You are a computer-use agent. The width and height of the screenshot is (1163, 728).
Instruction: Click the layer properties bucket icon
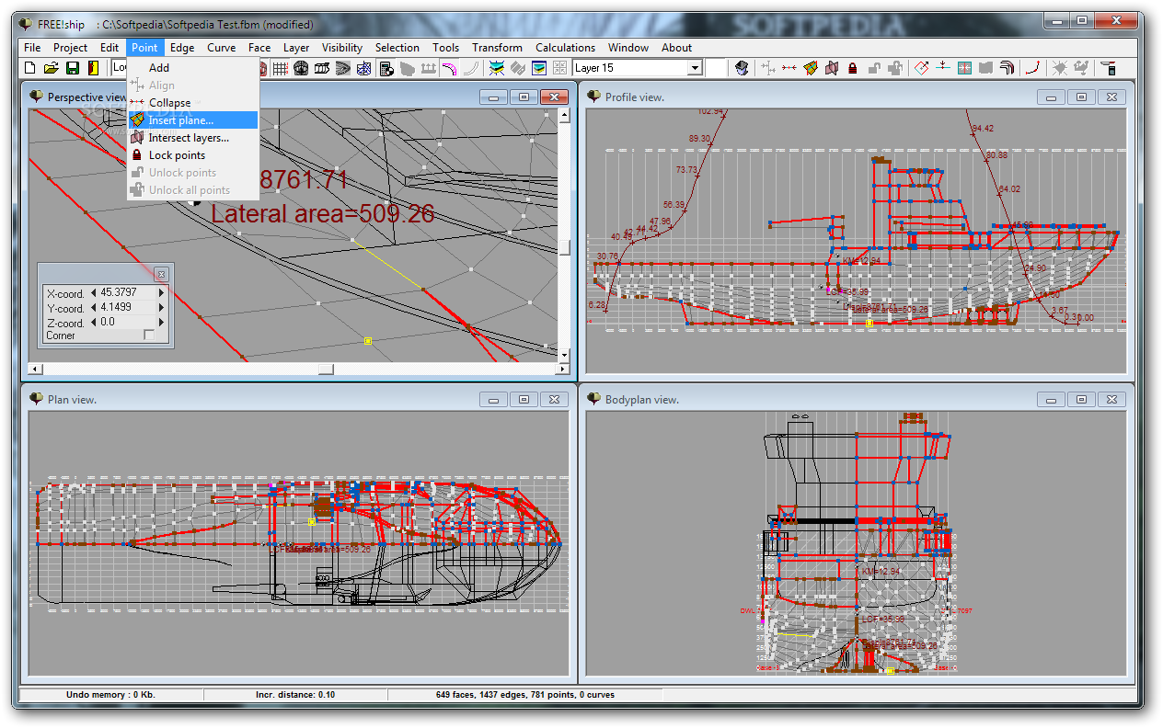(742, 67)
